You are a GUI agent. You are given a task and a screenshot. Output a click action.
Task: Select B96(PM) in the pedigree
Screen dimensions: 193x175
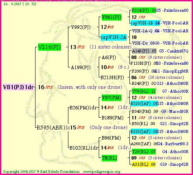click(x=111, y=138)
